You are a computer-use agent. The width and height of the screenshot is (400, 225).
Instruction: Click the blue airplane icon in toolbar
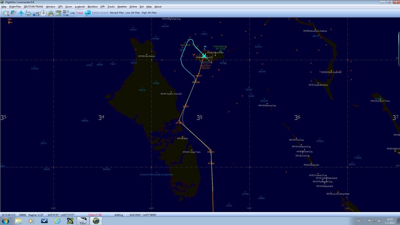[21, 13]
